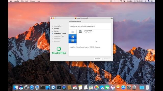The height and width of the screenshot is (91, 163).
Task: Open Calendar from the Dock
Action: tap(75, 88)
